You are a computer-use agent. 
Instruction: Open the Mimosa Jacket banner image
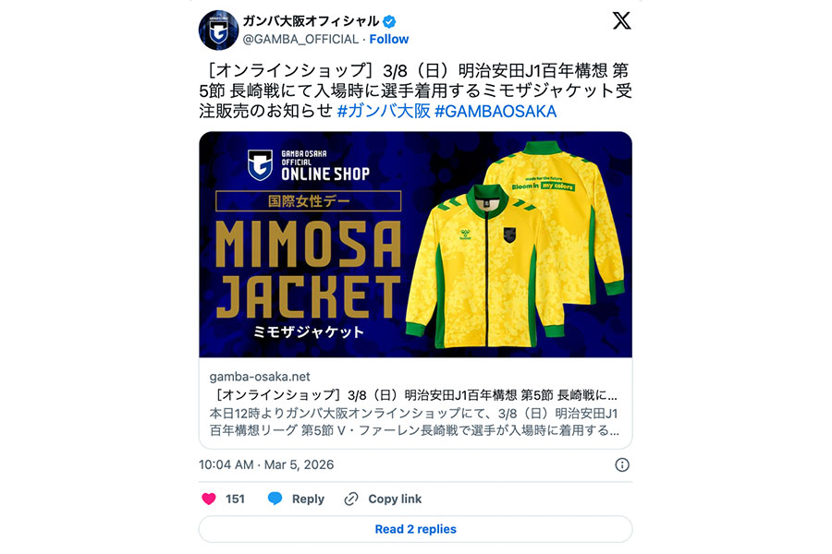(415, 245)
